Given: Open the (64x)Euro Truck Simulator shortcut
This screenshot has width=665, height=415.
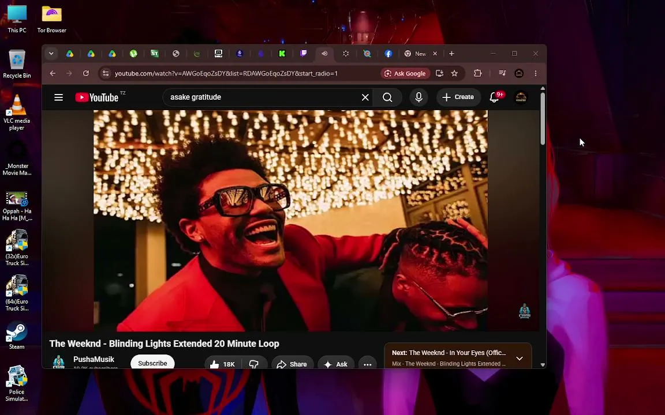Looking at the screenshot, I should [x=17, y=293].
